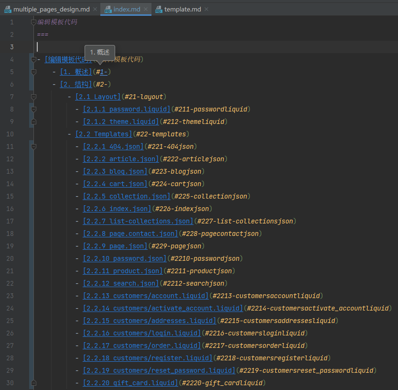The image size is (398, 390).
Task: Open the 2.2.14 customers/activate_account.liquid link
Action: 163,308
